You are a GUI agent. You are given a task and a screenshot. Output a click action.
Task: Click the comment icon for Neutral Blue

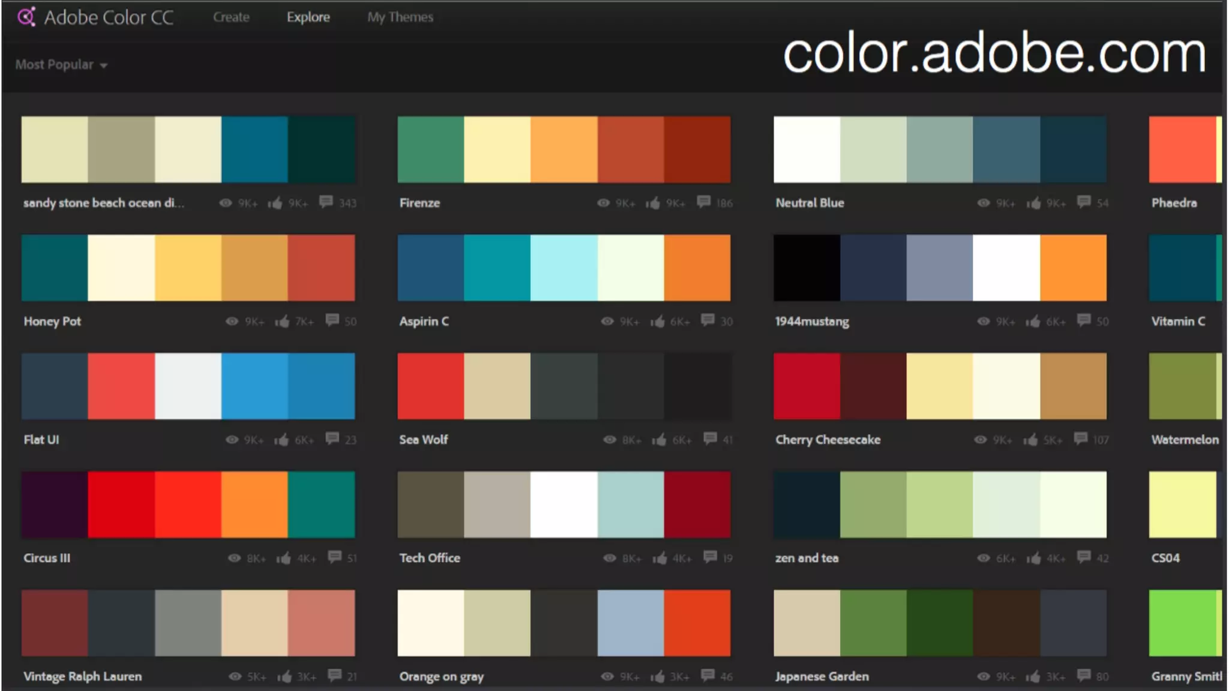1084,202
